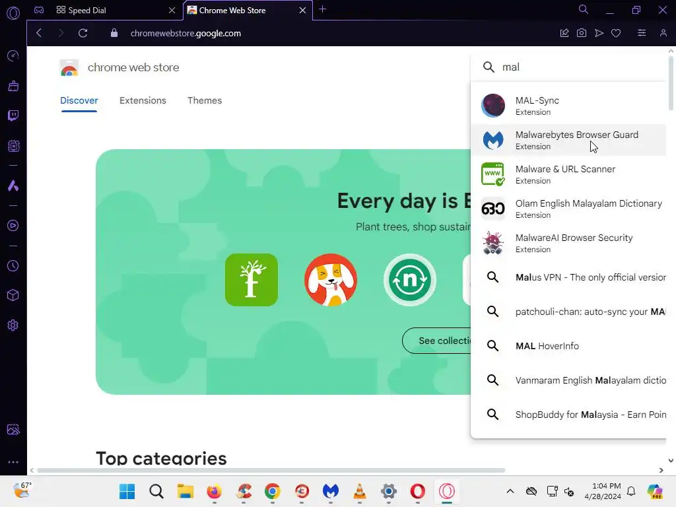
Task: Open Aria AI icon in sidebar
Action: (13, 186)
